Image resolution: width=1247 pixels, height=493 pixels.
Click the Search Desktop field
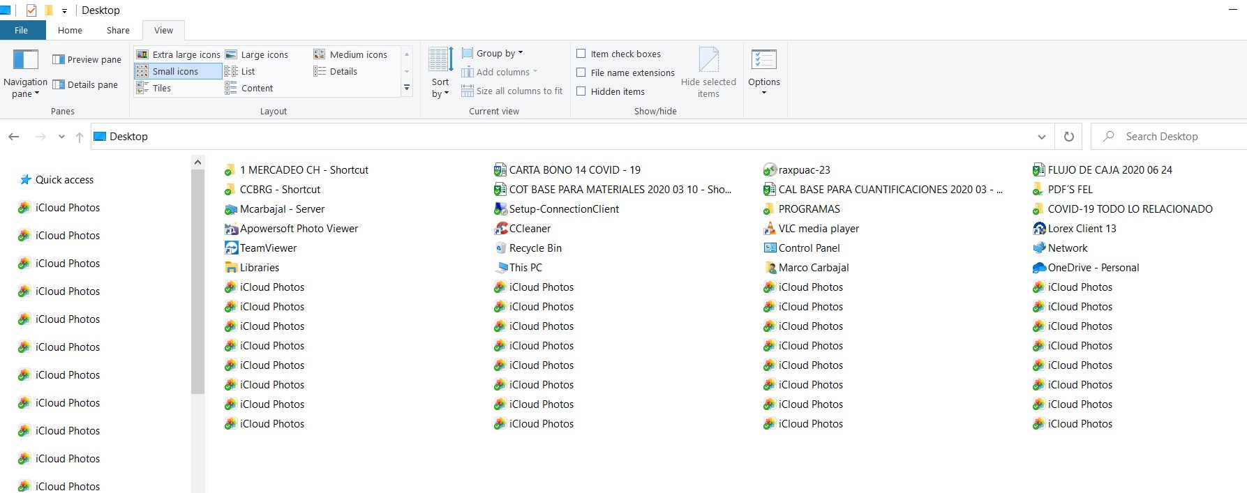tap(1169, 137)
